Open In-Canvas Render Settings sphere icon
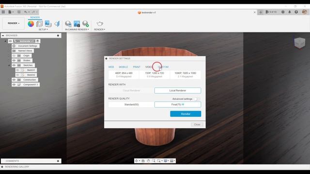This screenshot has width=310, height=174. (x=85, y=24)
